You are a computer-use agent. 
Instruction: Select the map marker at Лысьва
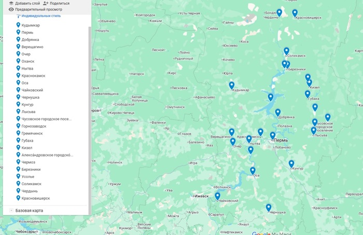[313, 131]
